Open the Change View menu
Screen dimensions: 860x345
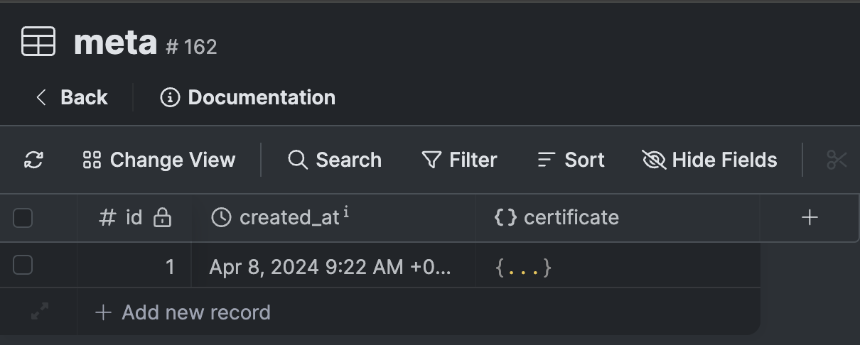tap(158, 160)
